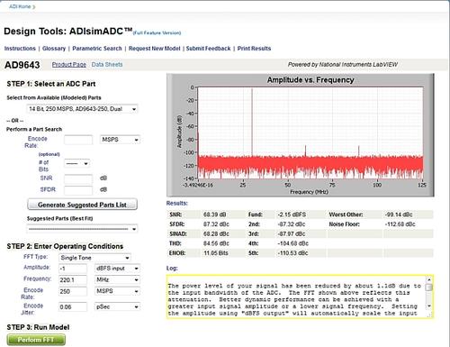
Task: Click the SINAD result value 68.28 dBc
Action: pos(216,233)
